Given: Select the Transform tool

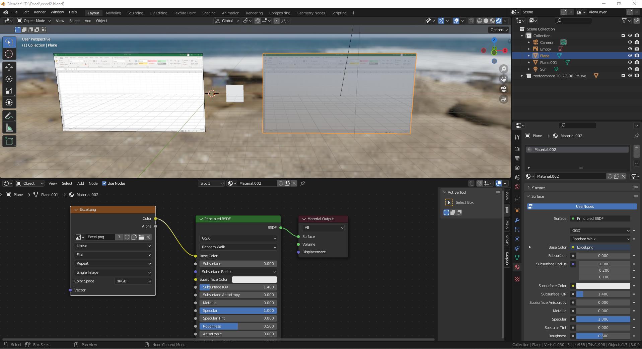Looking at the screenshot, I should click(x=9, y=102).
